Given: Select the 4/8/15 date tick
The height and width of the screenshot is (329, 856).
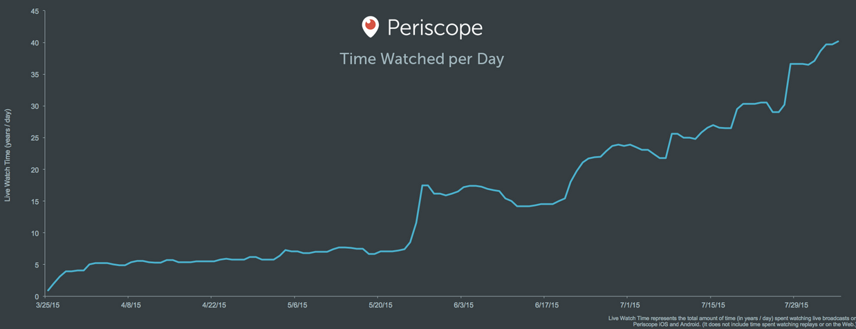Looking at the screenshot, I should pos(131,305).
